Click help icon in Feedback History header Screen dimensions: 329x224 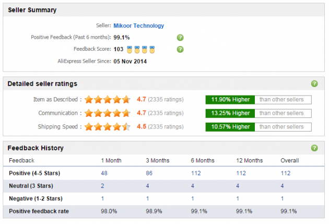pyautogui.click(x=314, y=148)
